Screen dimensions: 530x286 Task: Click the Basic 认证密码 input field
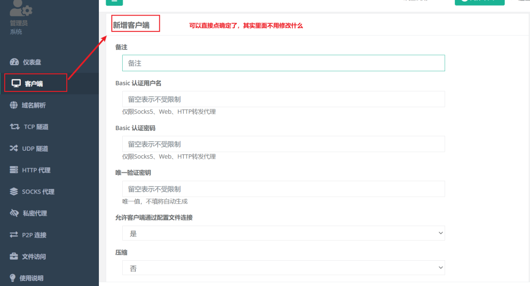(283, 144)
